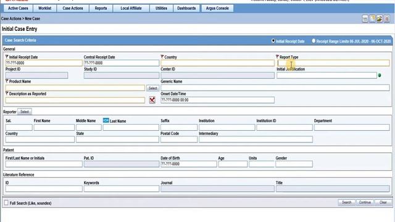Click the yellow note toolbar icon
The width and height of the screenshot is (395, 222).
point(372,18)
